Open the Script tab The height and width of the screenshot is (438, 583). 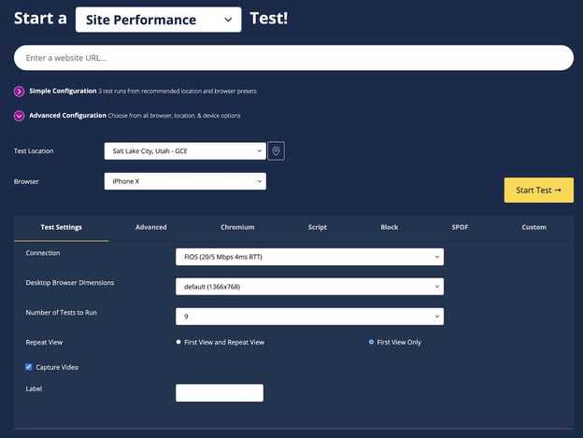318,227
